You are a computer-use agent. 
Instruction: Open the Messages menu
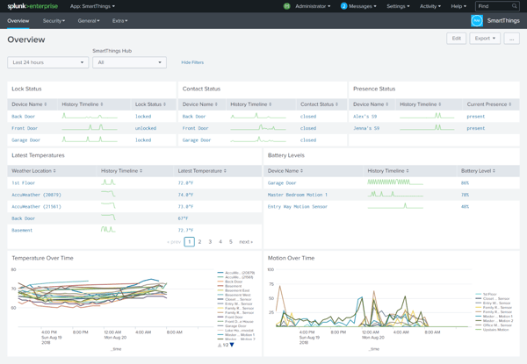click(x=362, y=6)
